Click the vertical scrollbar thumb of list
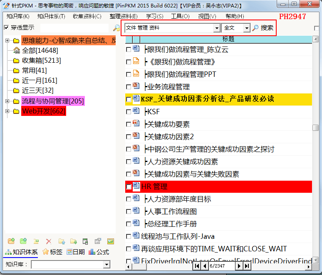Screen dimensions: 322x275 315,128
